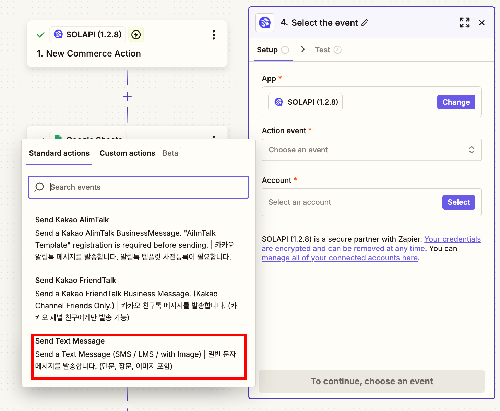500x411 pixels.
Task: Click the Setup status circle icon
Action: pyautogui.click(x=285, y=50)
